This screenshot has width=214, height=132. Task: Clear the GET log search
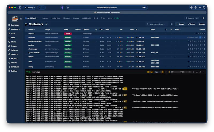pyautogui.click(x=190, y=72)
